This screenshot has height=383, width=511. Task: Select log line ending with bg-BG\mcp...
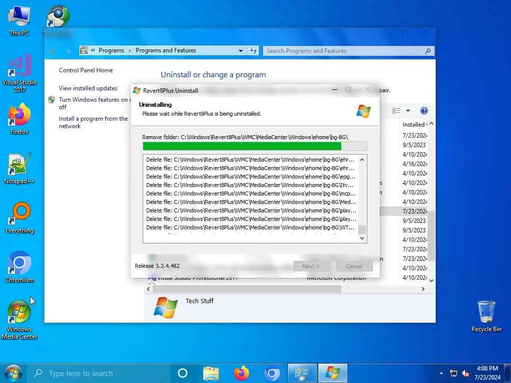point(251,193)
